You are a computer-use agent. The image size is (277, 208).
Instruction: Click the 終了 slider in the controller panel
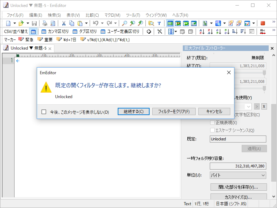click(x=263, y=73)
